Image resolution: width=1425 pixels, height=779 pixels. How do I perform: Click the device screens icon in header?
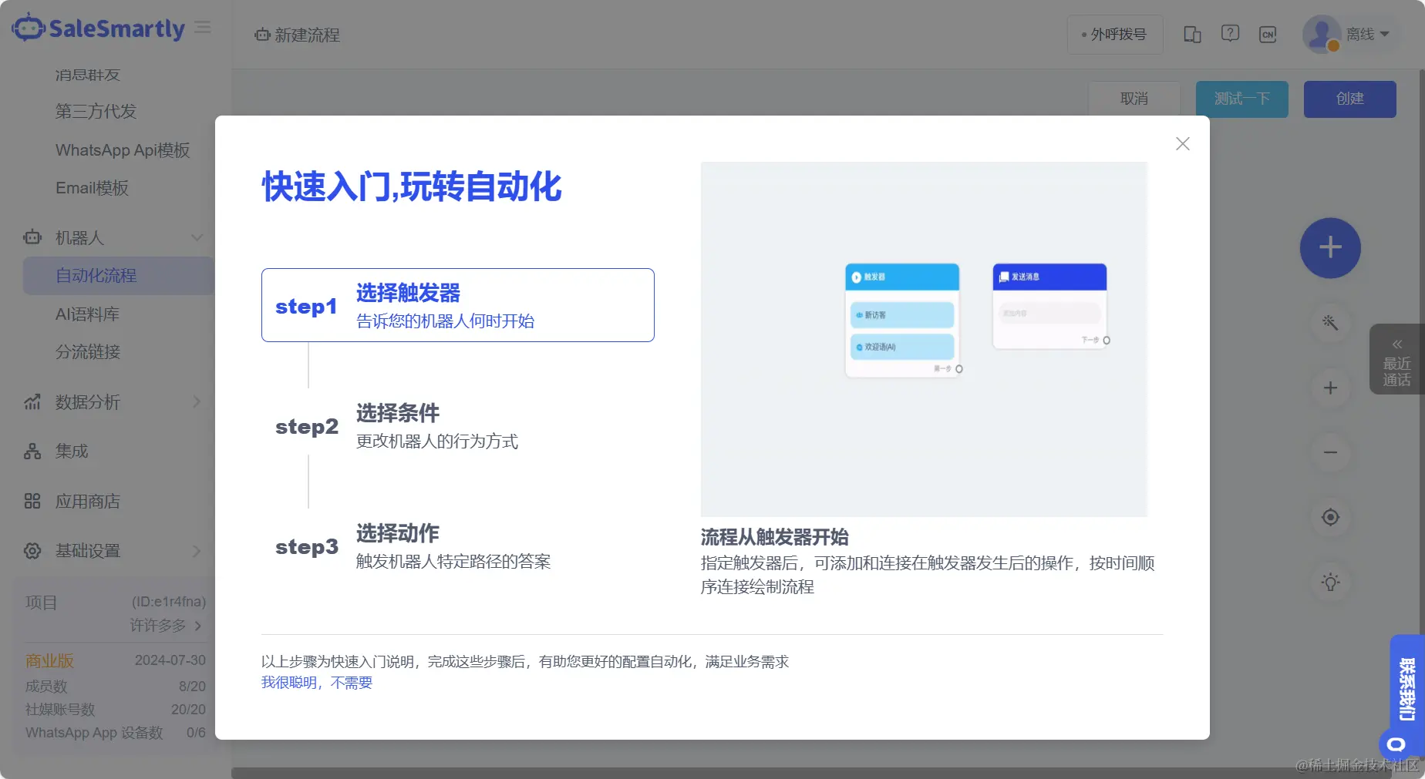(1192, 35)
